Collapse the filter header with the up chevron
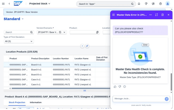The height and width of the screenshot is (110, 174). (x=82, y=46)
